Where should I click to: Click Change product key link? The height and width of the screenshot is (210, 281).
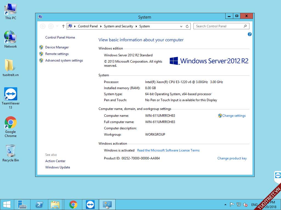click(232, 158)
